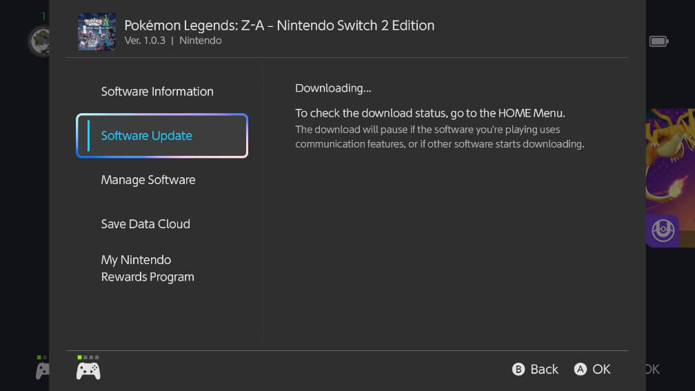
Task: Open My Nintendo Rewards Program
Action: (x=148, y=268)
